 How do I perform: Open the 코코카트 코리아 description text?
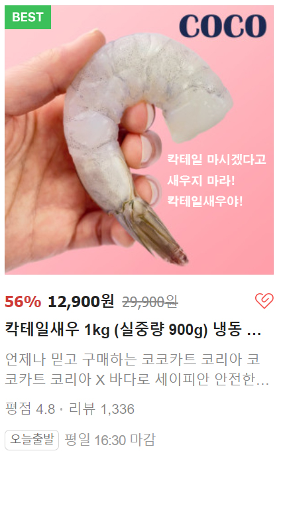(137, 370)
